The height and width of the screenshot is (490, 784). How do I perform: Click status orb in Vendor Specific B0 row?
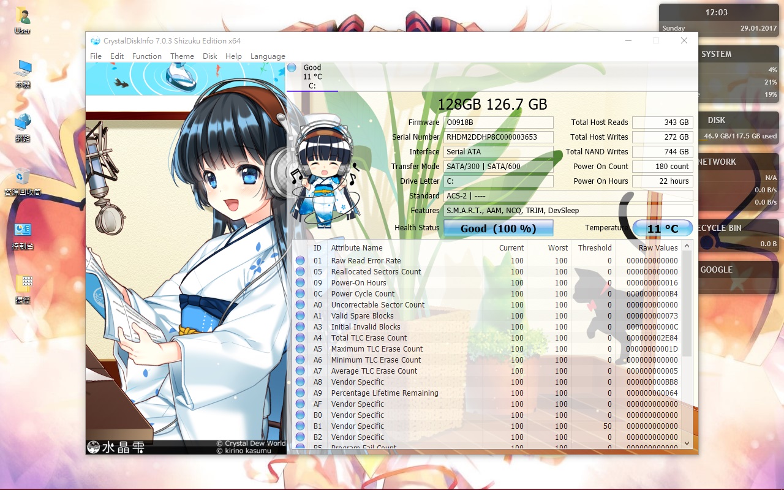click(300, 415)
